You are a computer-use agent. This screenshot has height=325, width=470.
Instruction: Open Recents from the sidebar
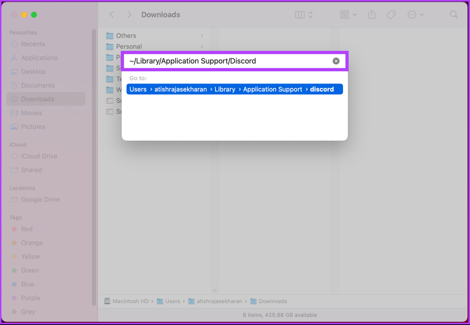coord(33,44)
